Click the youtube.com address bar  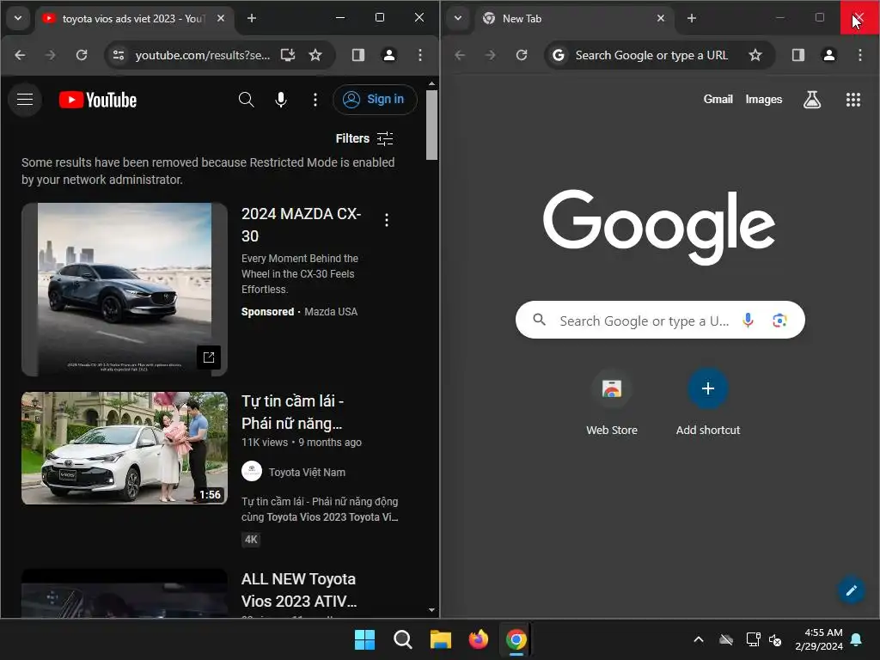pos(203,55)
